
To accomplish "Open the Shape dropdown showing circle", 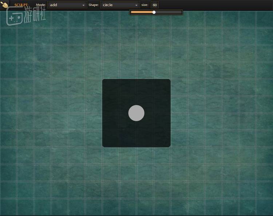I will 119,5.
